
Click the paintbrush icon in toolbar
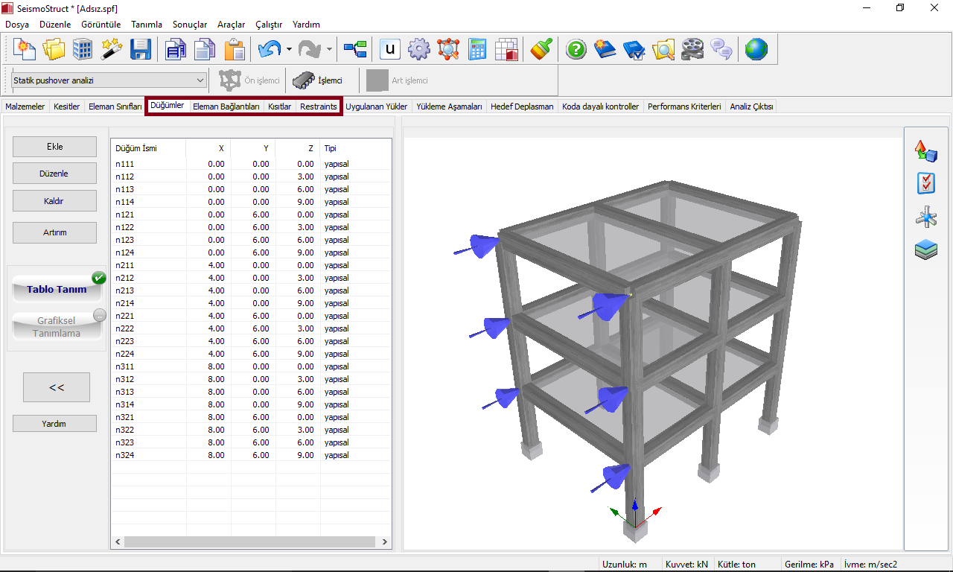coord(541,50)
